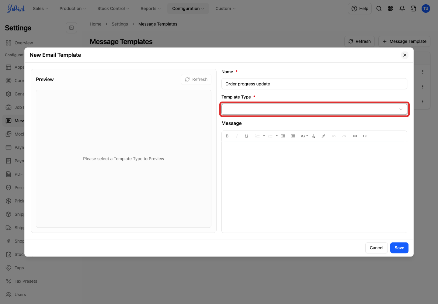Add a new Message Template from the page header
This screenshot has height=304, width=438.
(404, 41)
